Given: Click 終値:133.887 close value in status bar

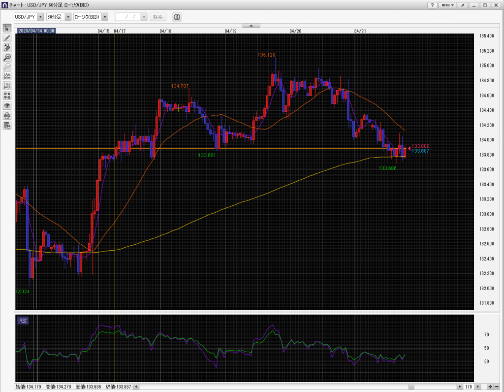Looking at the screenshot, I should pos(118,387).
